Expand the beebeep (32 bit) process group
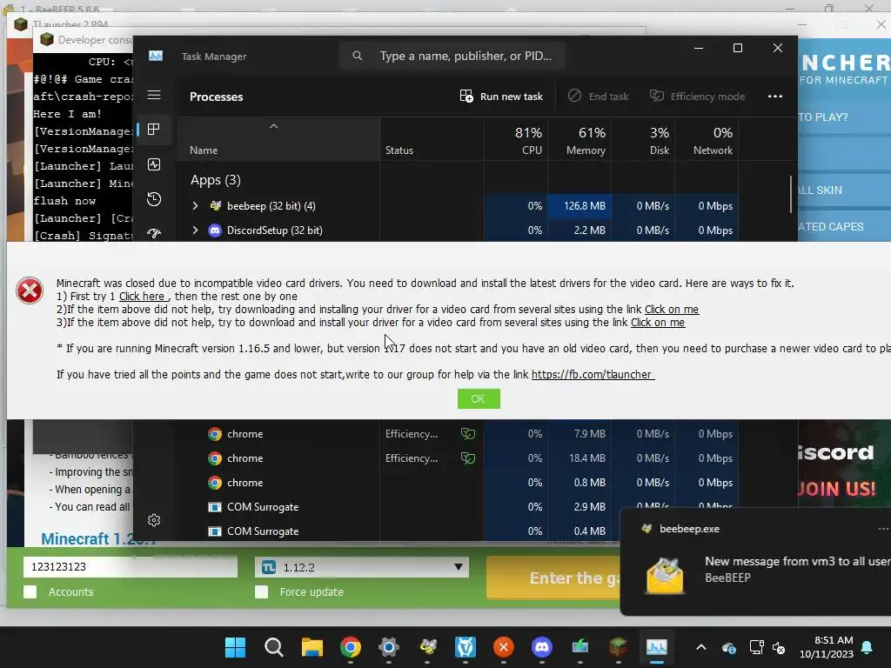The image size is (891, 668). click(195, 205)
